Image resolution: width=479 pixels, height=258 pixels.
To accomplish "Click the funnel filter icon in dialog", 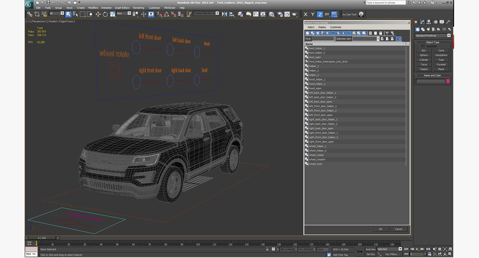I will pos(387,33).
